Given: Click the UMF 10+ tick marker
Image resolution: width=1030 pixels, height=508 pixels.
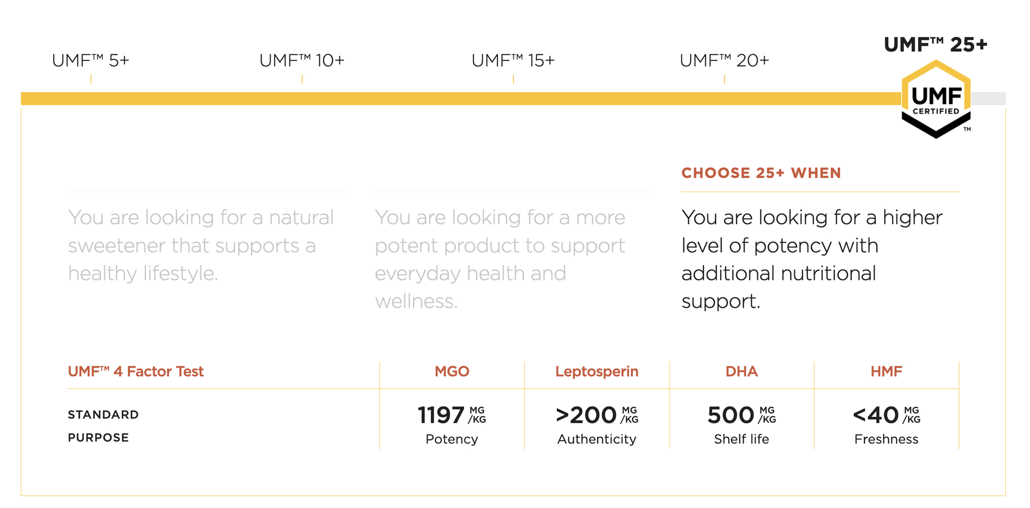Looking at the screenshot, I should pos(302,79).
